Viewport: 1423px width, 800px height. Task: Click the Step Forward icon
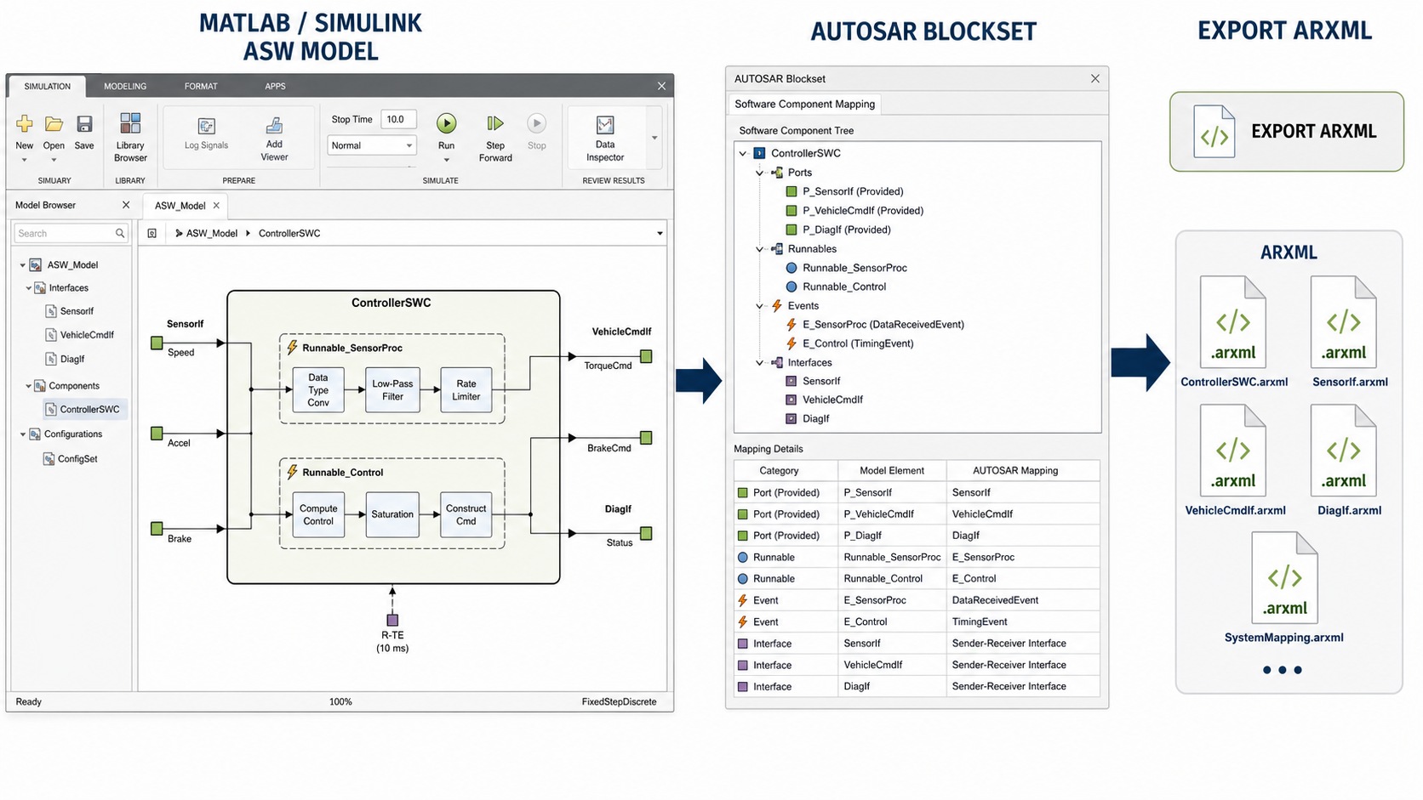495,123
